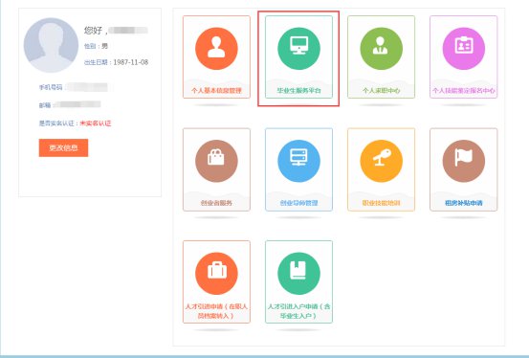The width and height of the screenshot is (529, 358).
Task: Click the 人才引进入户申请（含毕业生入户）caption
Action: pyautogui.click(x=298, y=311)
